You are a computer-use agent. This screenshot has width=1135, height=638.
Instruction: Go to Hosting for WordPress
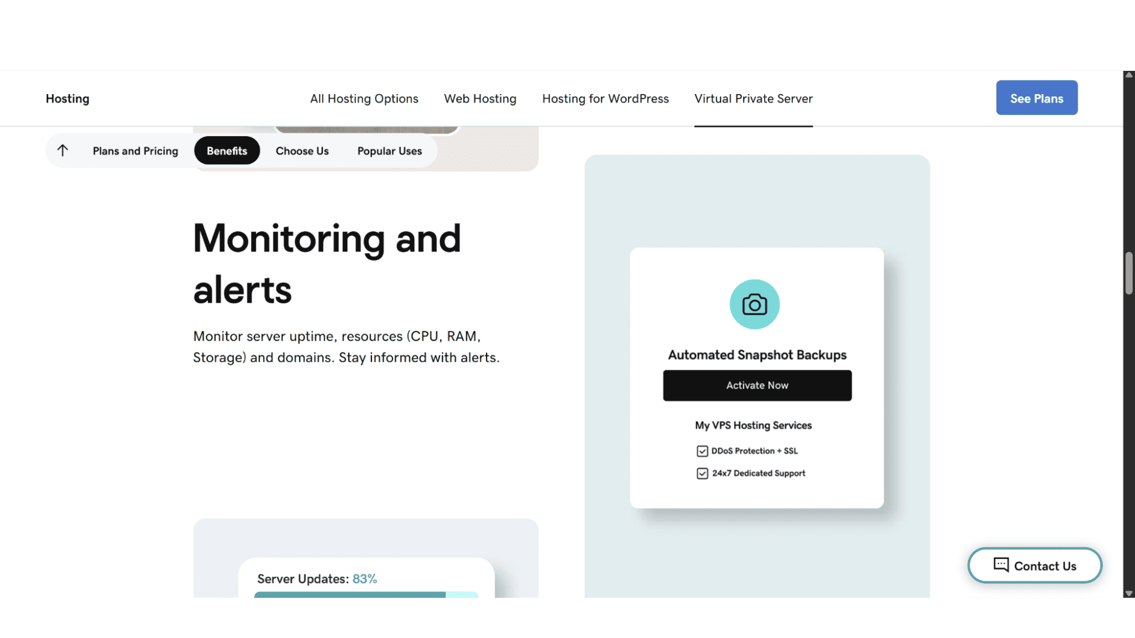pos(605,99)
